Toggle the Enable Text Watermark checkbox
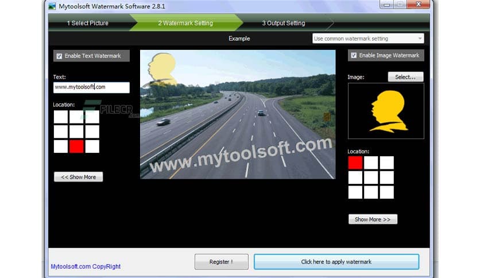Screen dimensions: 480x278 [59, 56]
